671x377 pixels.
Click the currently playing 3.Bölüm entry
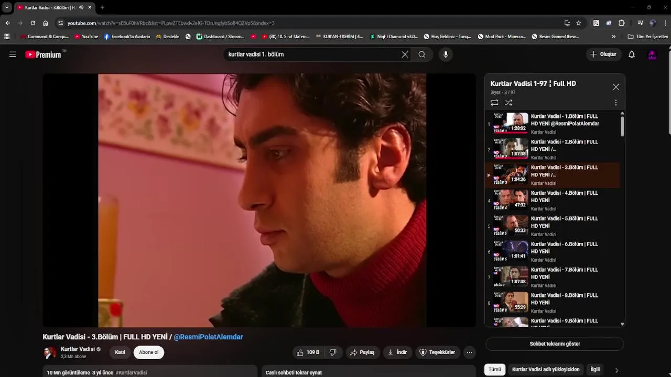coord(553,175)
